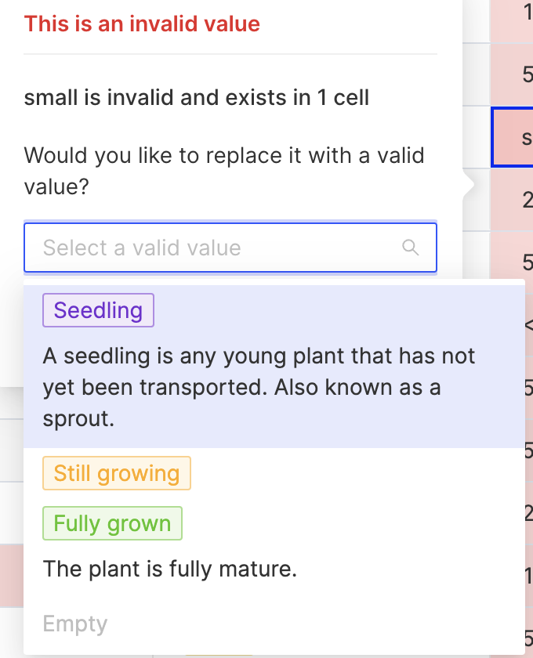Viewport: 533px width, 658px height.
Task: Select the blue-outlined invalid cell containing "s"
Action: 512,137
